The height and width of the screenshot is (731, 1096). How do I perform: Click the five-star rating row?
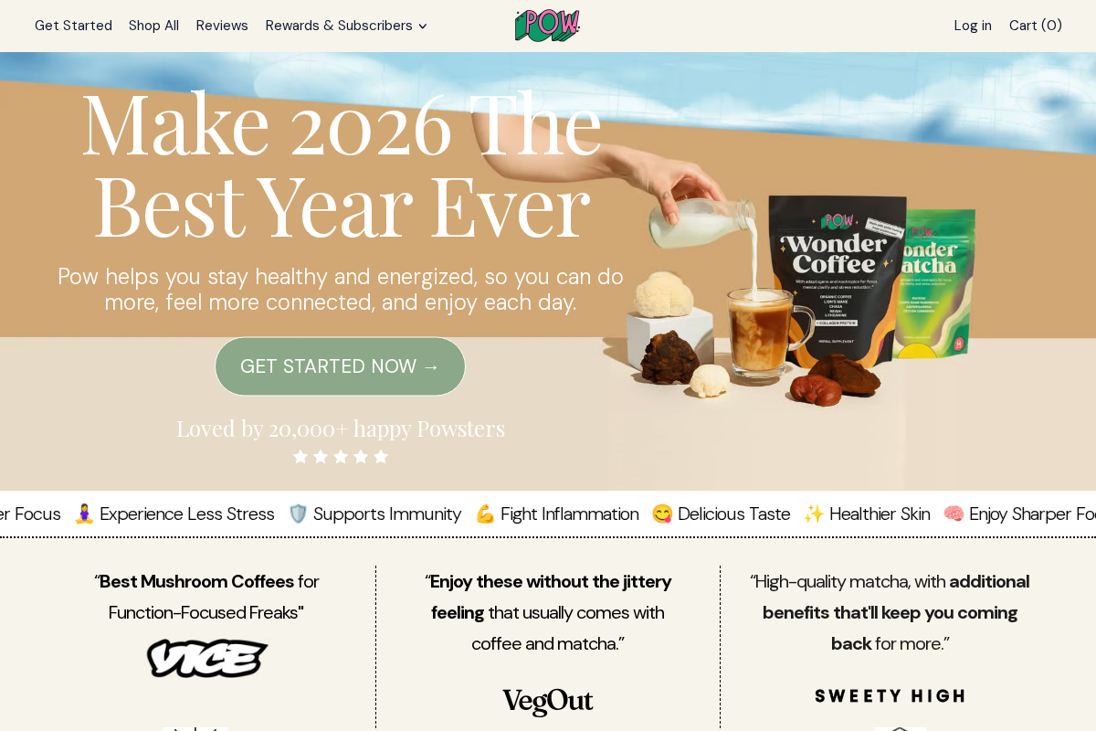point(341,456)
